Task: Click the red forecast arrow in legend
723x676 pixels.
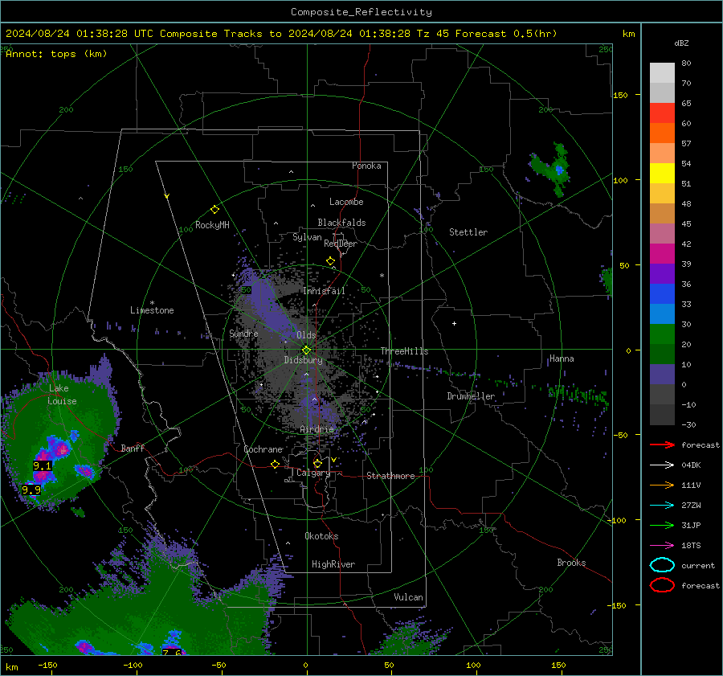Action: point(662,445)
